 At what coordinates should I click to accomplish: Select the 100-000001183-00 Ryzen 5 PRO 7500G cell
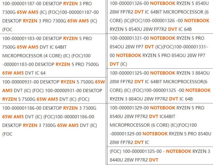[x=53, y=56]
